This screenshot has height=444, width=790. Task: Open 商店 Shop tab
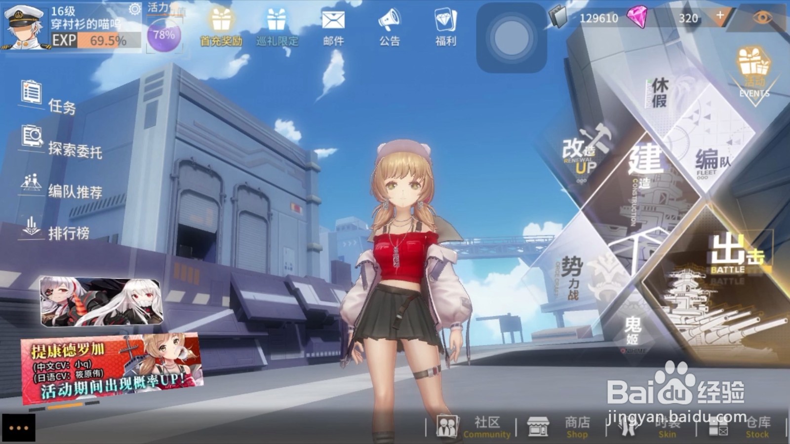[559, 427]
